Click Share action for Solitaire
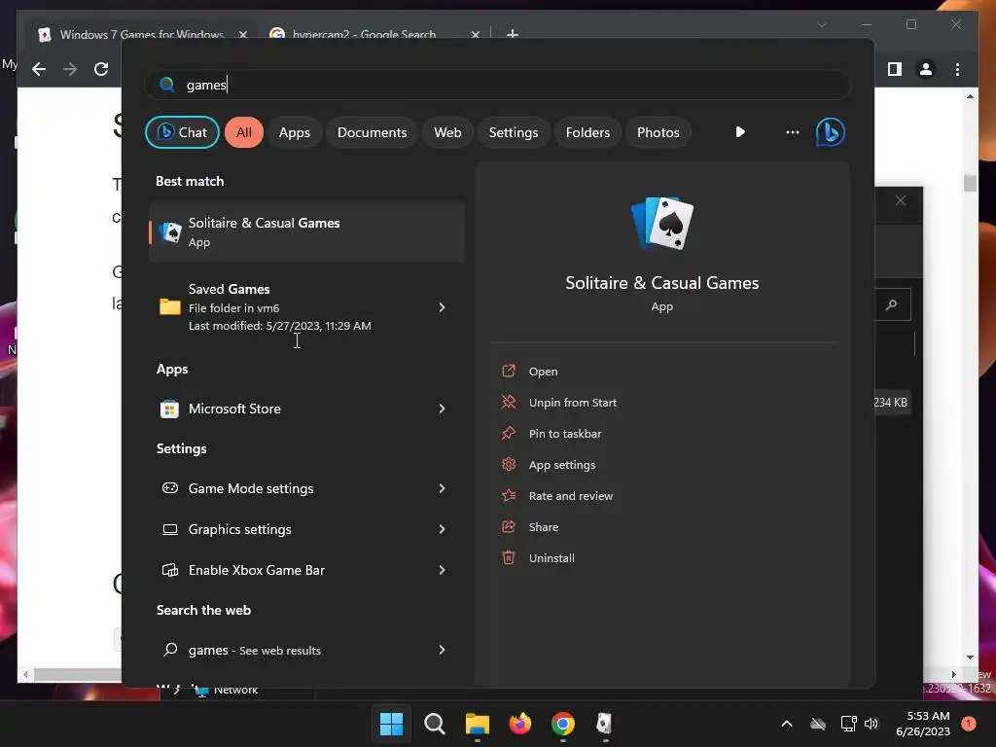The image size is (996, 747). [x=543, y=527]
